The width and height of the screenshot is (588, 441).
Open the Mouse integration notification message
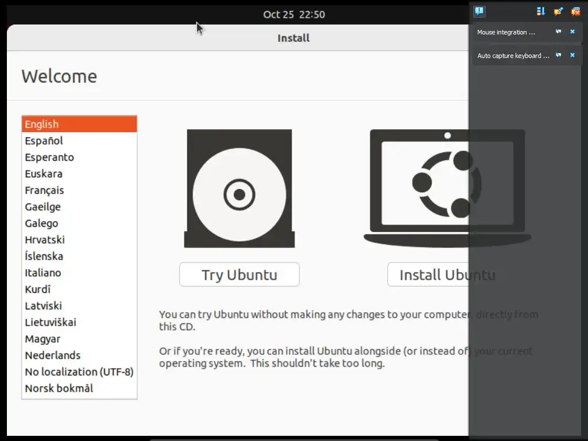coord(506,32)
